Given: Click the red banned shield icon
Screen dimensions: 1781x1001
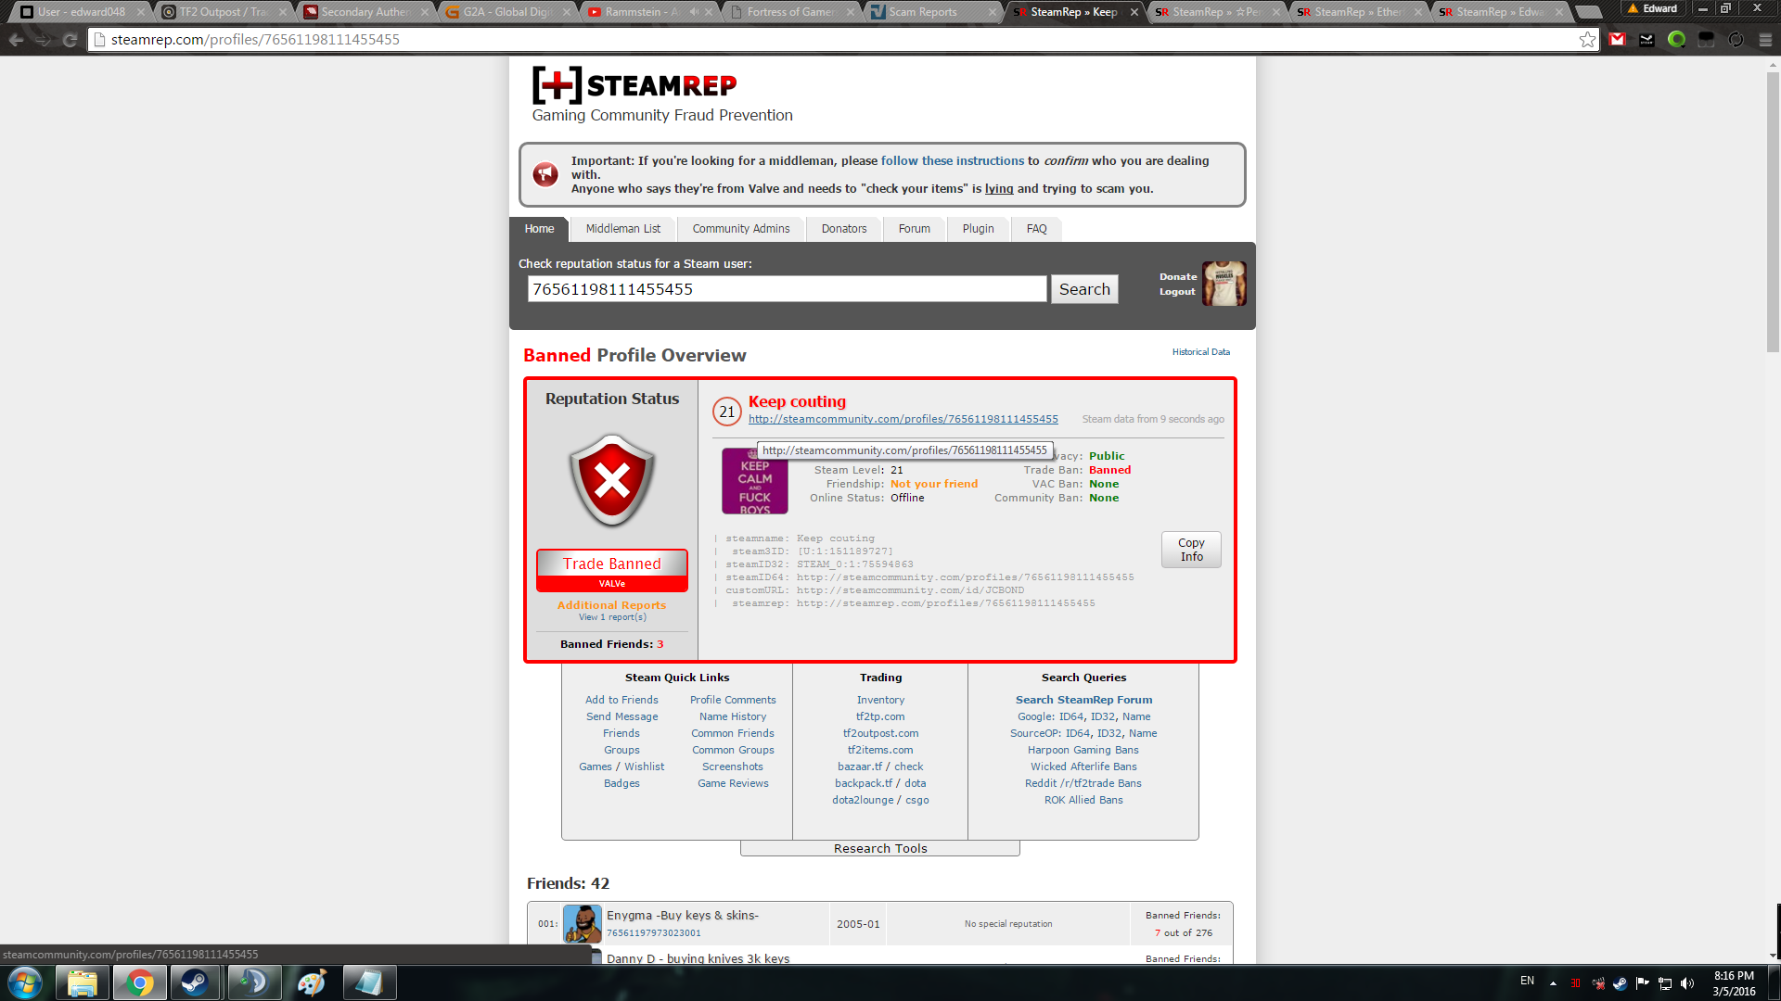Looking at the screenshot, I should pos(612,480).
